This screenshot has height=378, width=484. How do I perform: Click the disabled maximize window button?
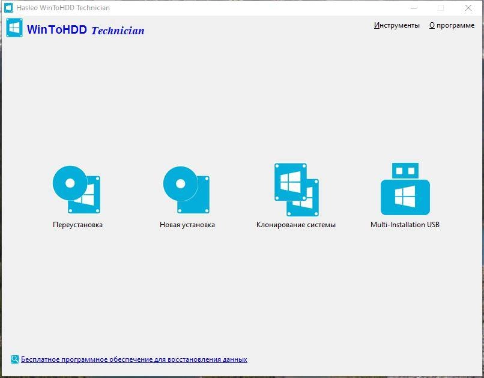tap(441, 8)
